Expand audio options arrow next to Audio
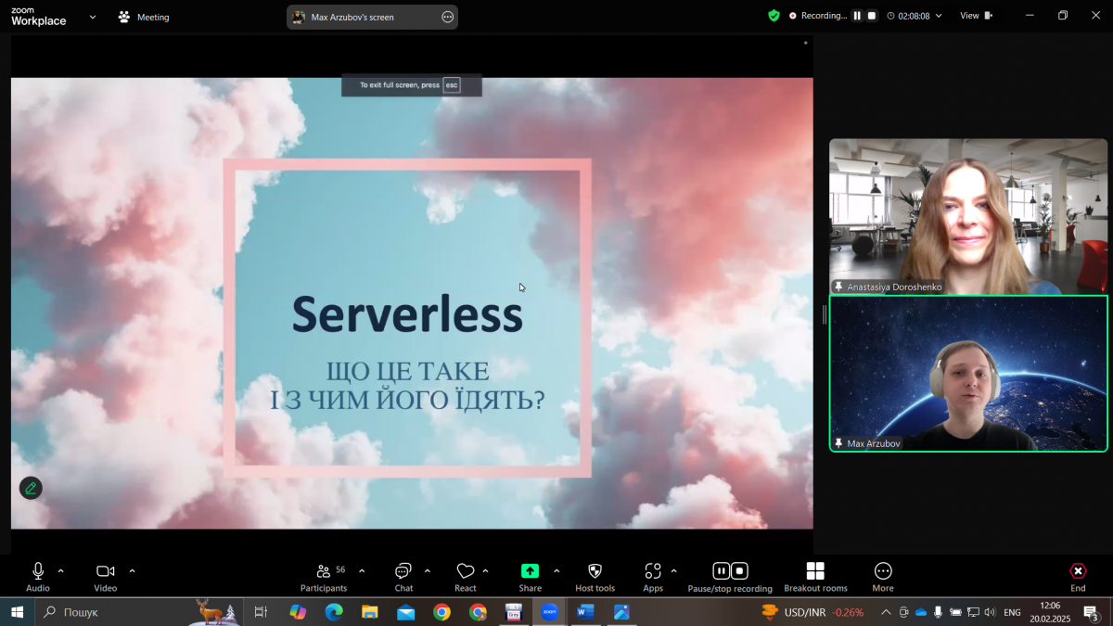The height and width of the screenshot is (626, 1113). 61,571
